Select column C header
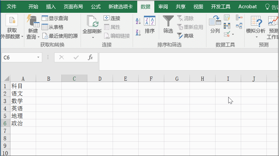Image resolution: width=279 pixels, height=156 pixels. coord(74,79)
